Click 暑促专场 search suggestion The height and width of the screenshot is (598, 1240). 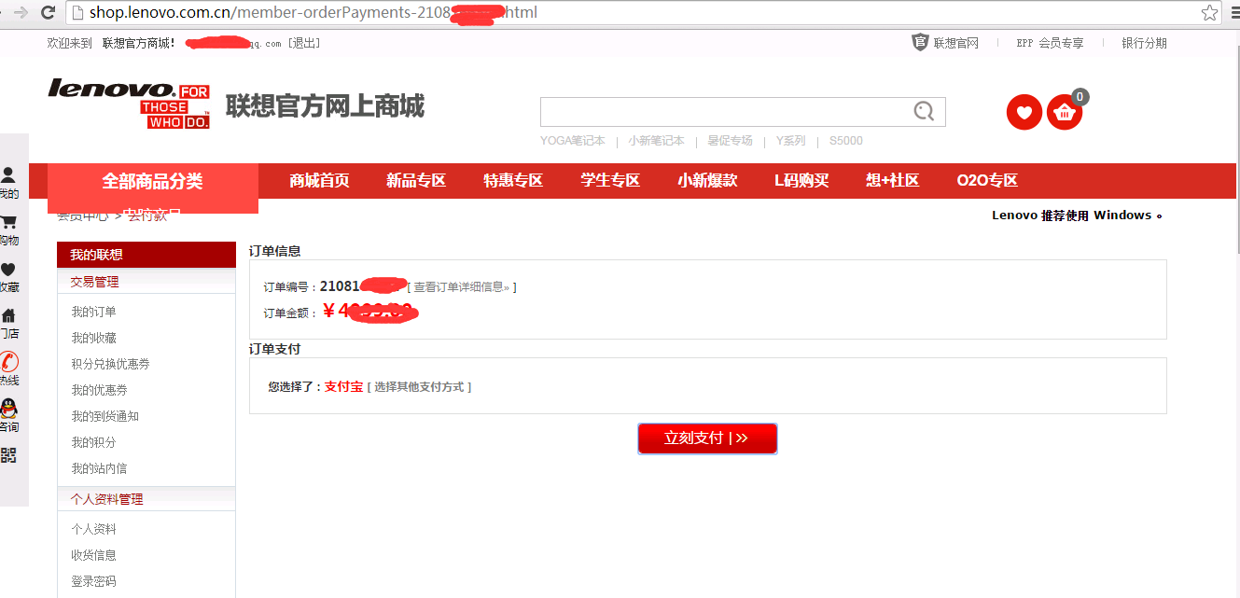coord(730,141)
